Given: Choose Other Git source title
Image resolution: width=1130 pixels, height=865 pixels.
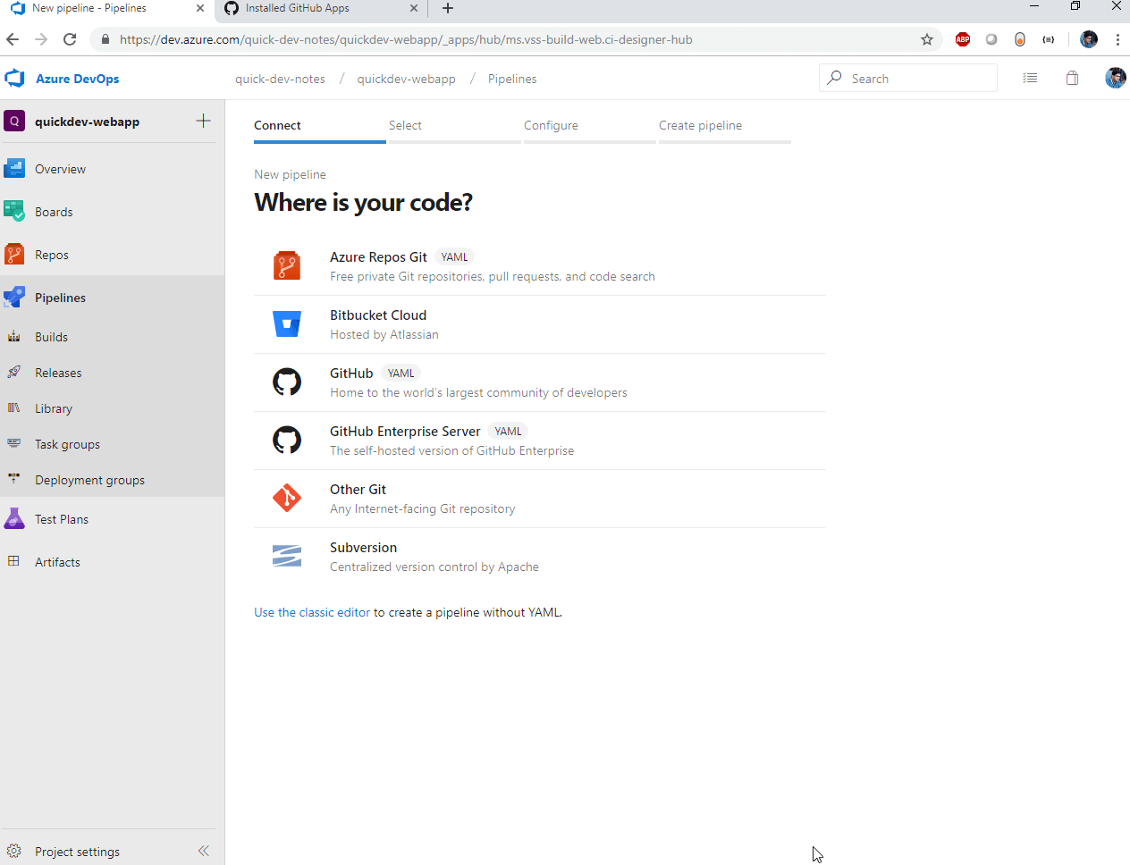Looking at the screenshot, I should [x=358, y=489].
